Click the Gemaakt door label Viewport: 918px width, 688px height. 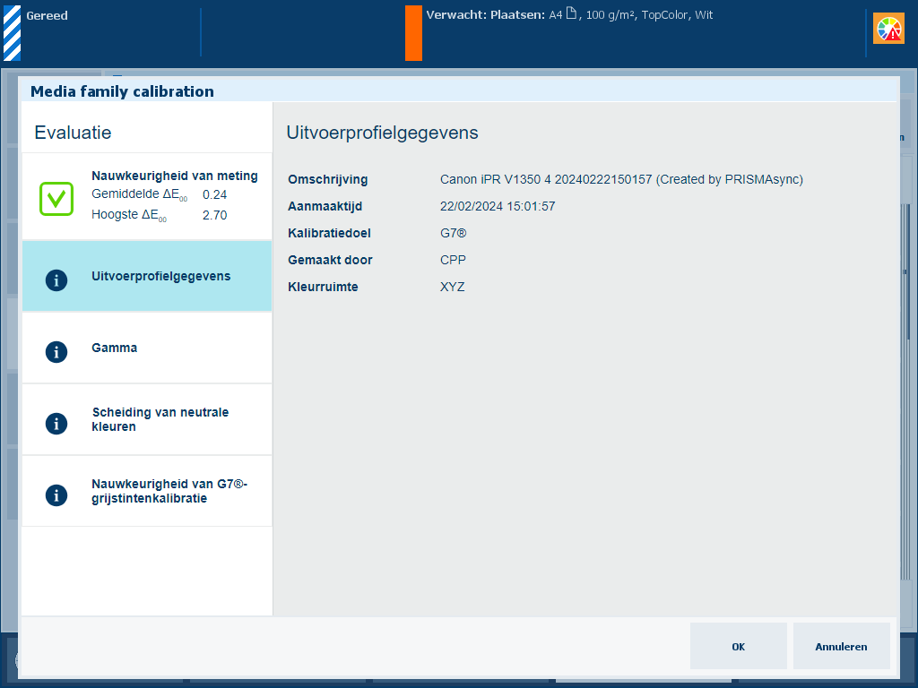330,261
